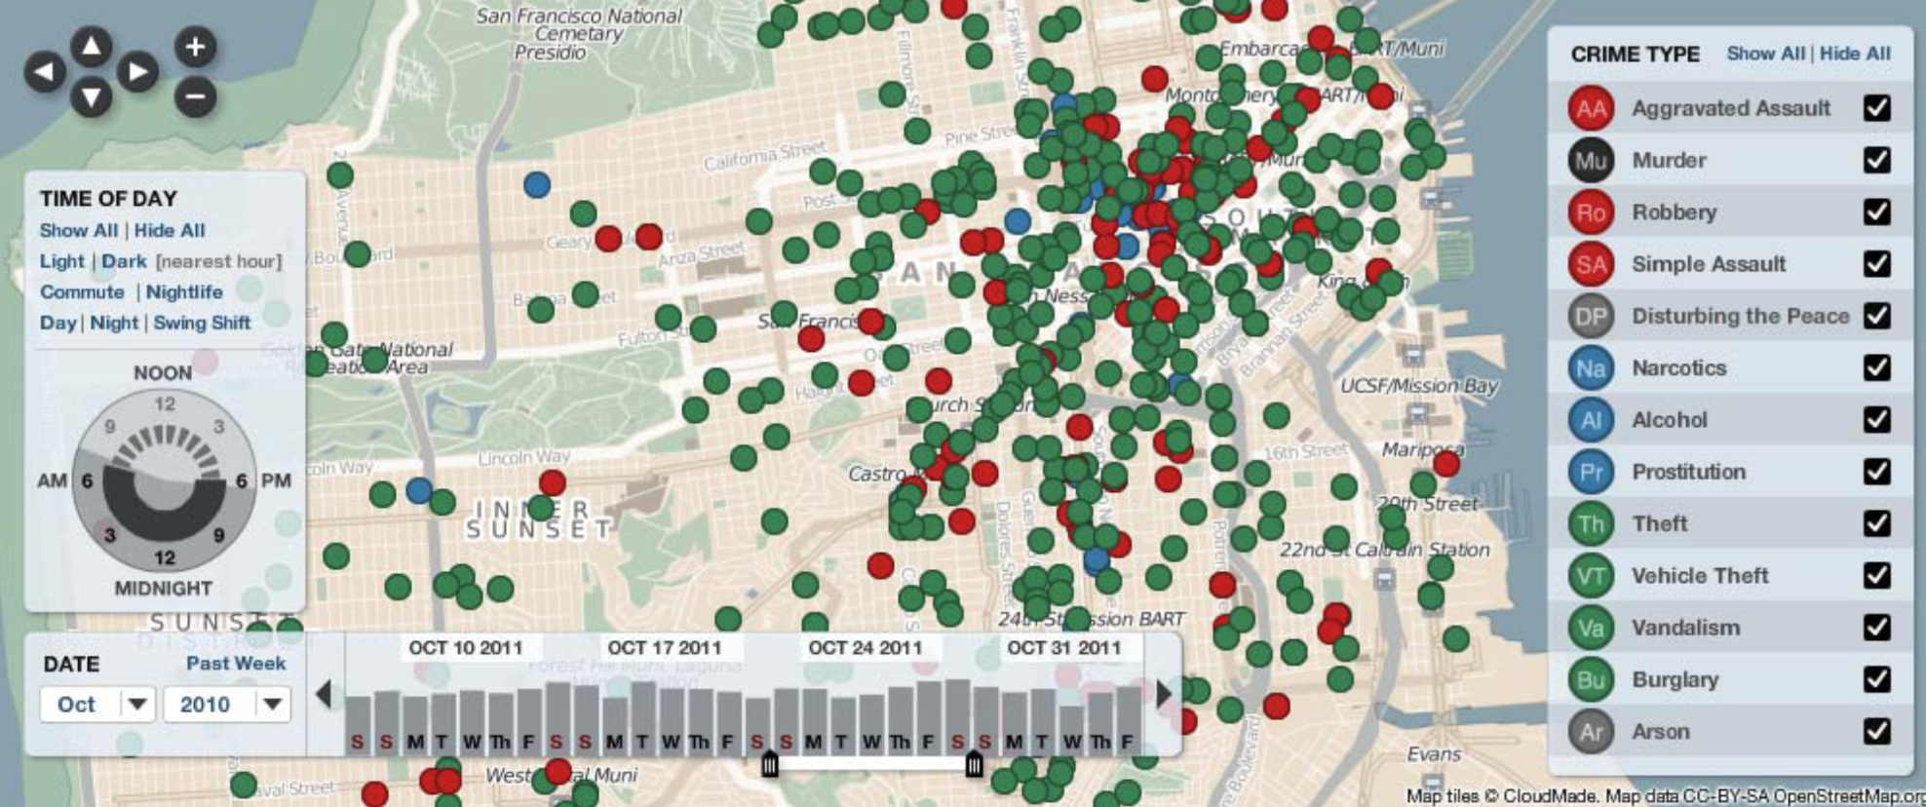Select the Commute time filter
This screenshot has width=1926, height=807.
coord(82,292)
